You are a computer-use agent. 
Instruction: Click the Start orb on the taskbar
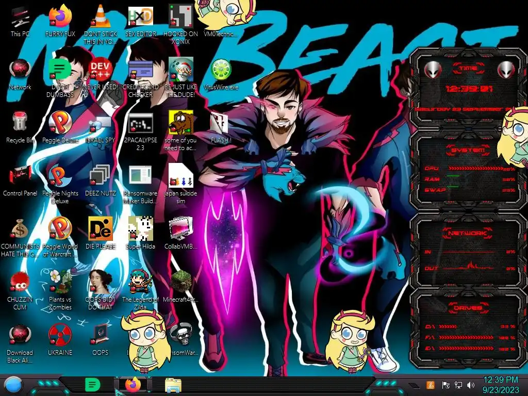click(13, 385)
